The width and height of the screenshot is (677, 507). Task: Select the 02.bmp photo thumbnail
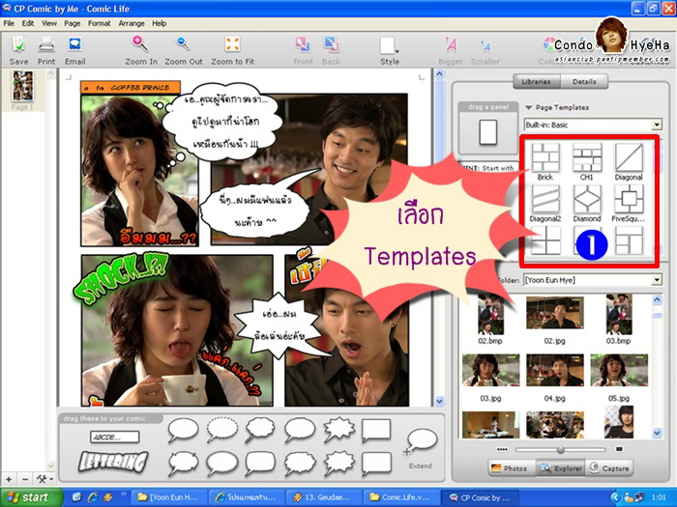[490, 315]
